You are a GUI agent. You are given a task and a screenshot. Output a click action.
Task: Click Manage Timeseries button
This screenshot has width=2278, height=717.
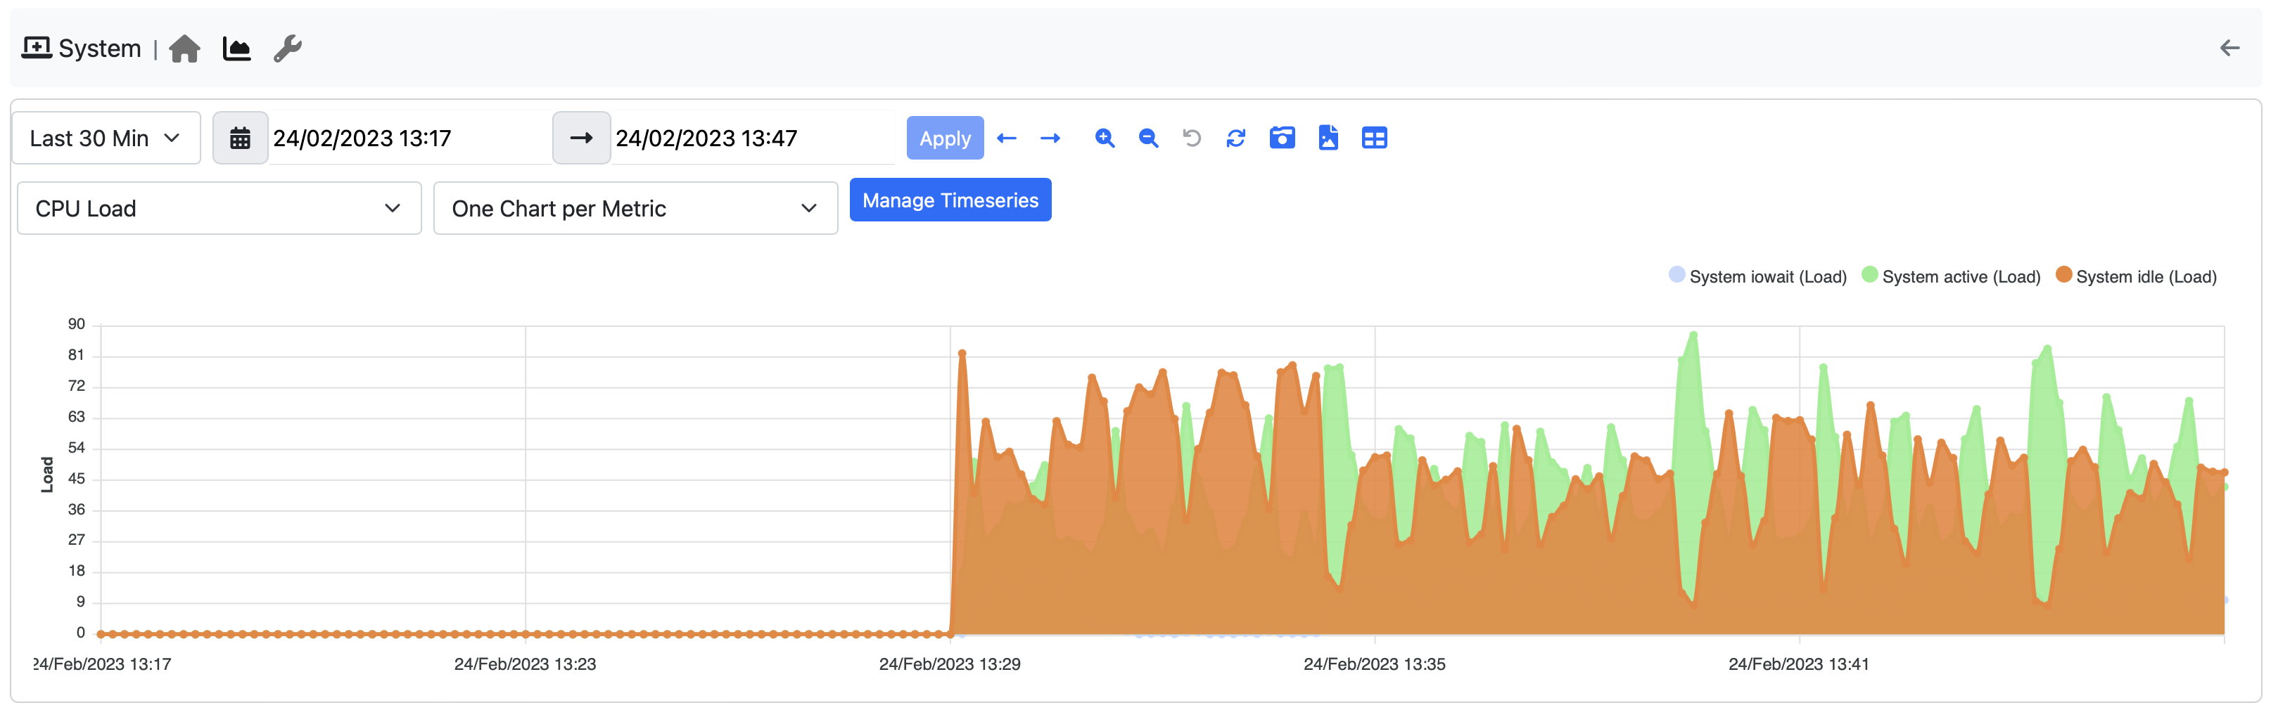[950, 200]
